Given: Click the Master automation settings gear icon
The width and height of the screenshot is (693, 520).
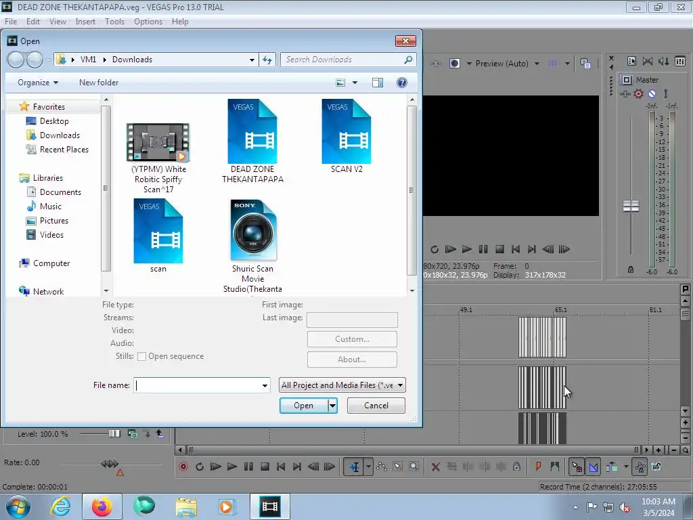Looking at the screenshot, I should [x=639, y=93].
